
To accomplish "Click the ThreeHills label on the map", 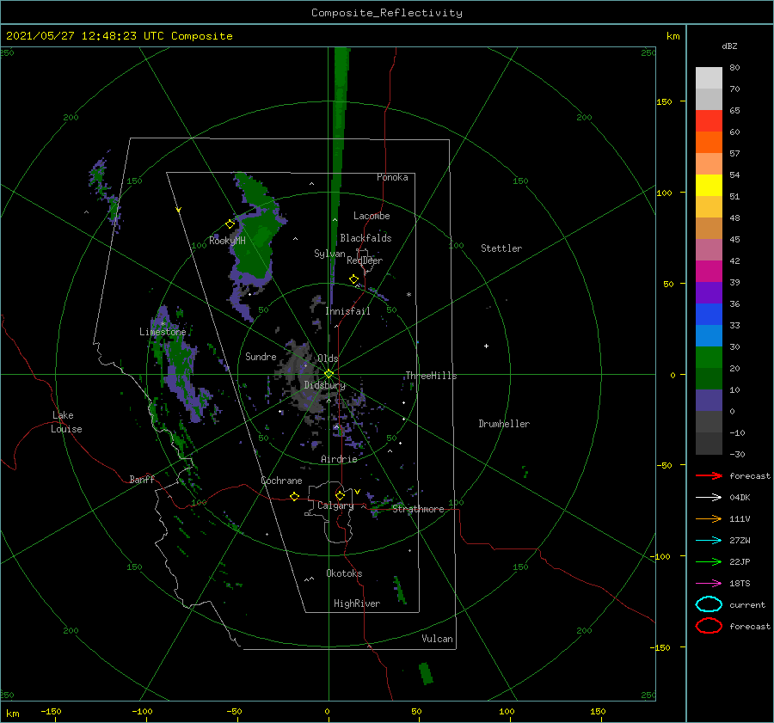I will (x=431, y=376).
